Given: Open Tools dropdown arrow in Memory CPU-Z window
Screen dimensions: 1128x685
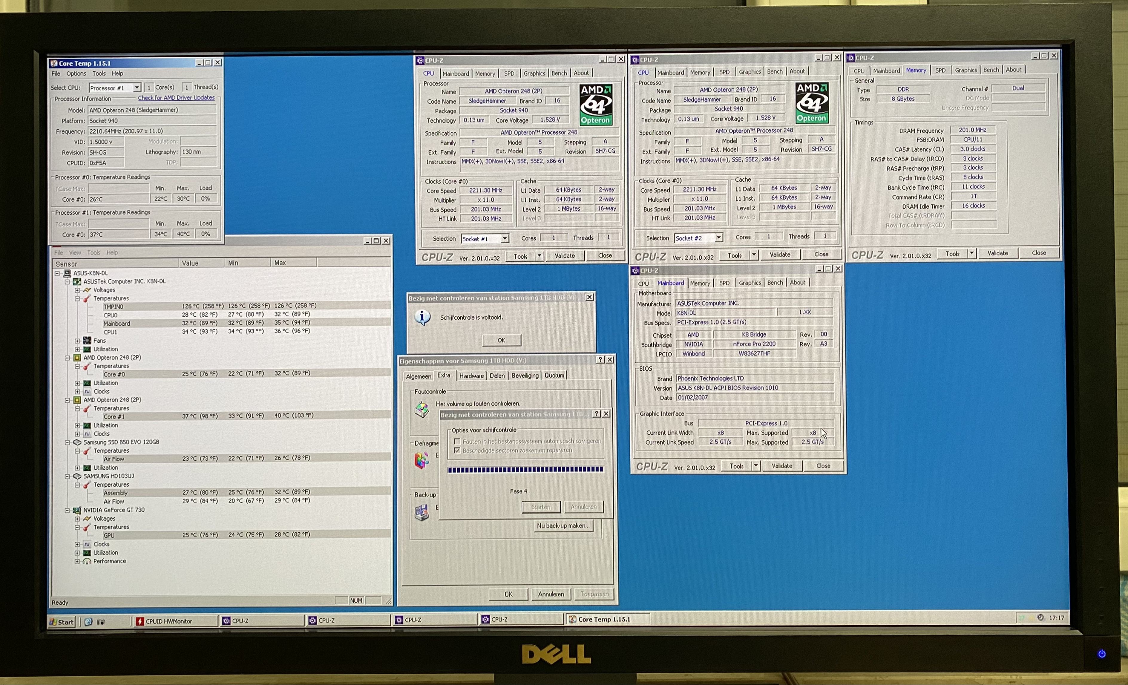Looking at the screenshot, I should 971,253.
